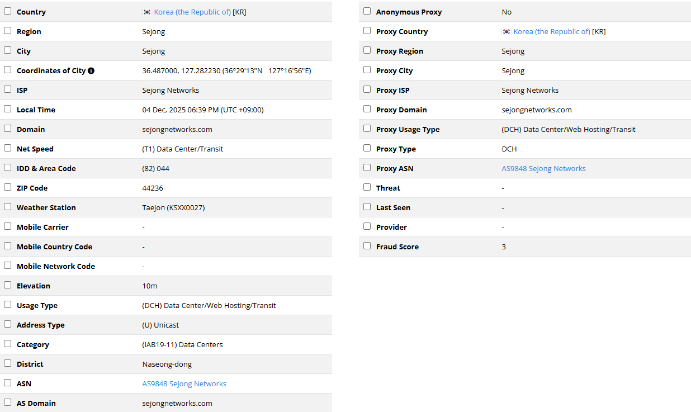Click the info icon beside Coordinates of City
Viewport: 691px width, 412px height.
click(x=91, y=71)
